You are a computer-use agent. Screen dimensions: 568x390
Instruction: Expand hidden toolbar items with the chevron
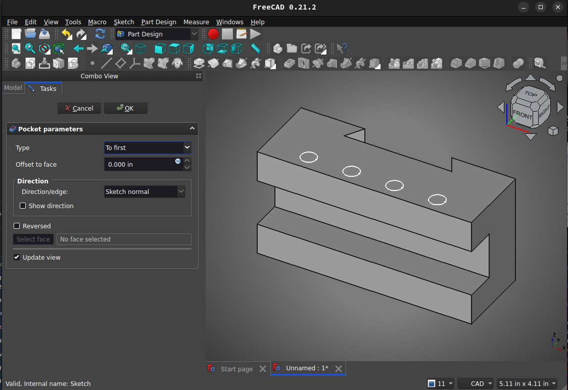tap(564, 63)
